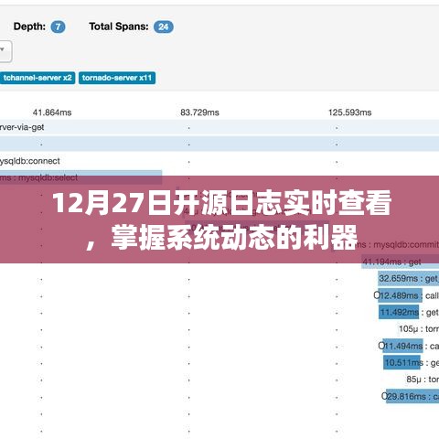Click the tornado-server x11 service tag
Screen dimensions: 439x439
(x=117, y=78)
